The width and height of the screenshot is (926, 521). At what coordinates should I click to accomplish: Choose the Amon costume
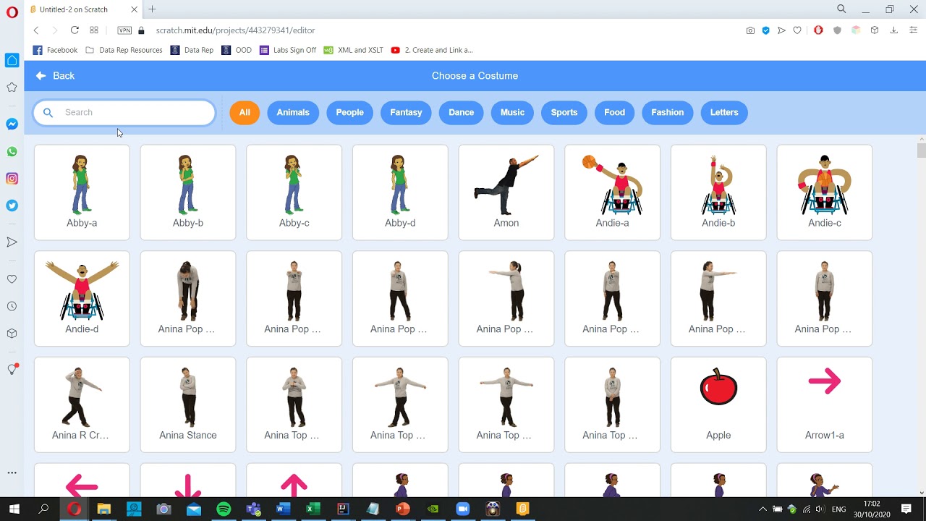click(x=506, y=192)
